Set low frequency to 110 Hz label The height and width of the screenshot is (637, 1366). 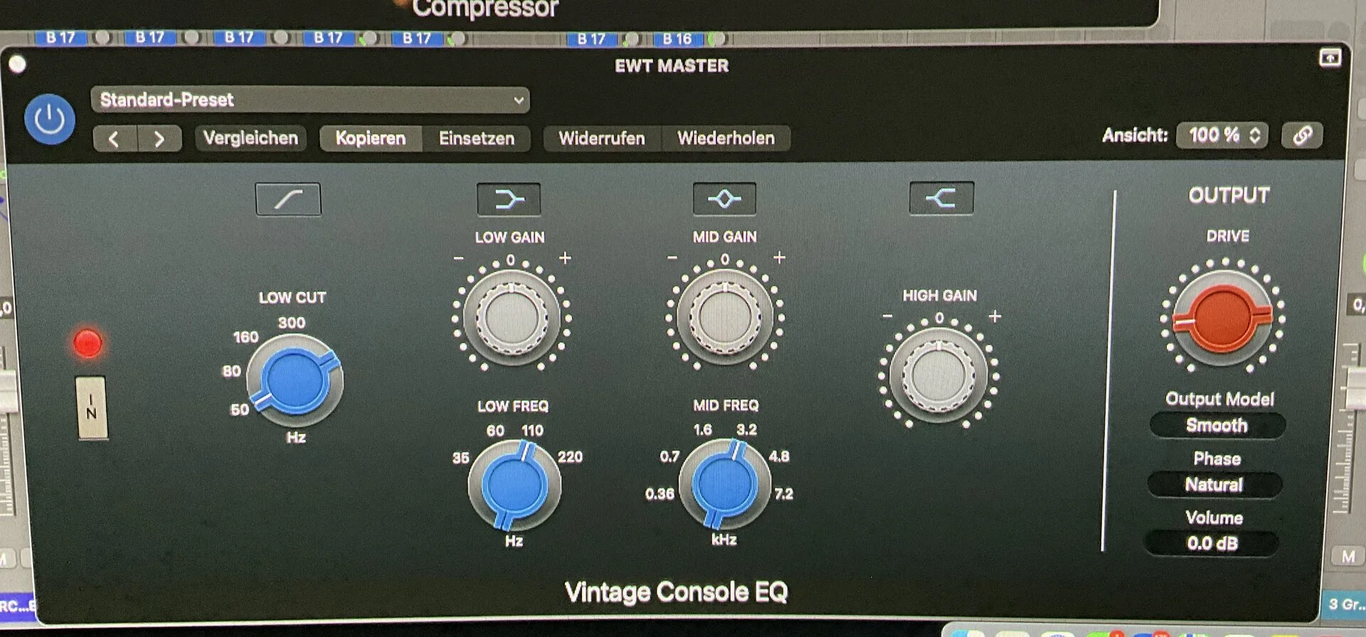(x=532, y=431)
